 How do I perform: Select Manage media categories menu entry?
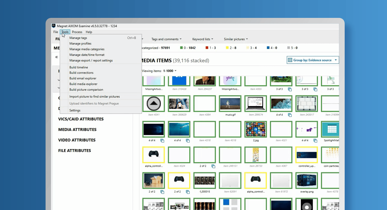pyautogui.click(x=87, y=49)
